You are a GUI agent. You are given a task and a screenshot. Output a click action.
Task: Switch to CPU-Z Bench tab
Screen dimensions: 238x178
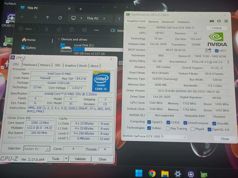pos(83,66)
